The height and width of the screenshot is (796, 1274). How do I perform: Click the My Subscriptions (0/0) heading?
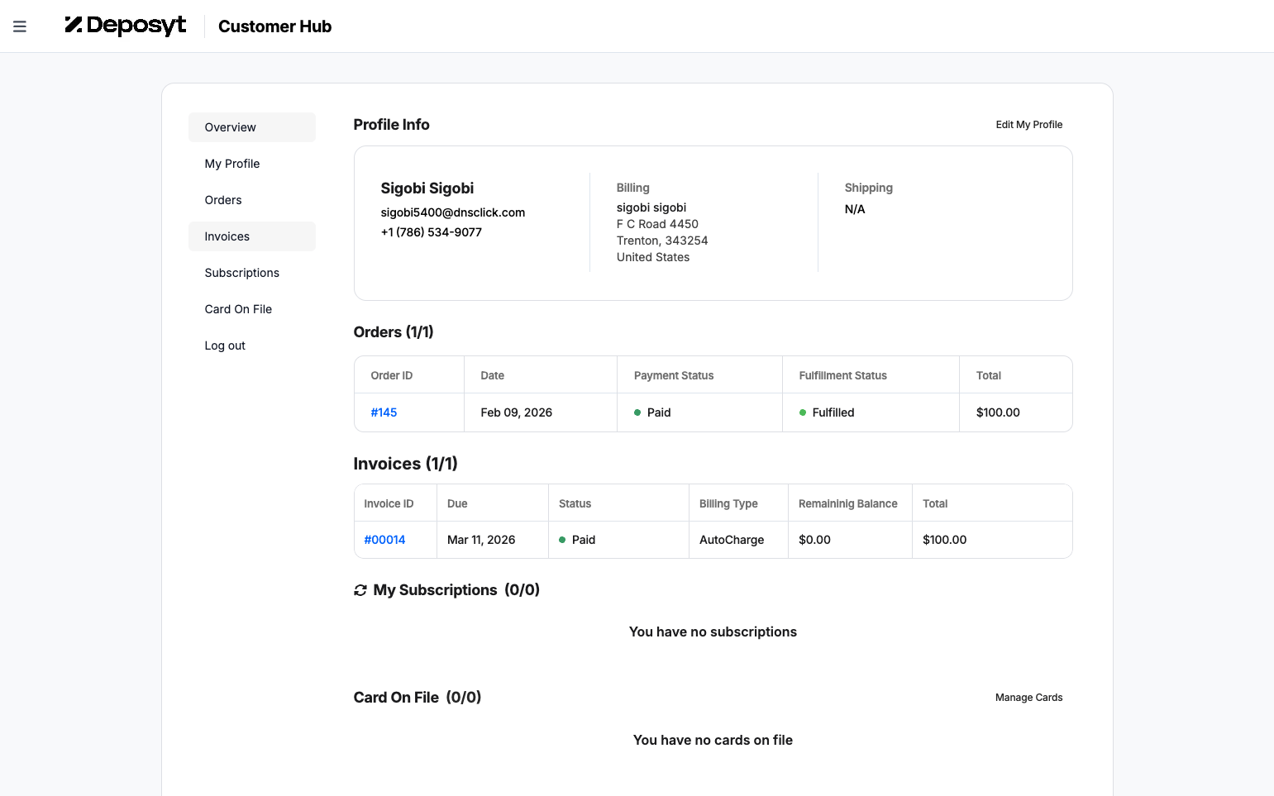(456, 590)
